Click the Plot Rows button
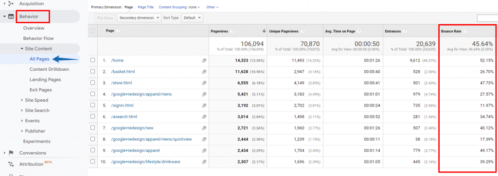The height and width of the screenshot is (176, 498). click(105, 18)
